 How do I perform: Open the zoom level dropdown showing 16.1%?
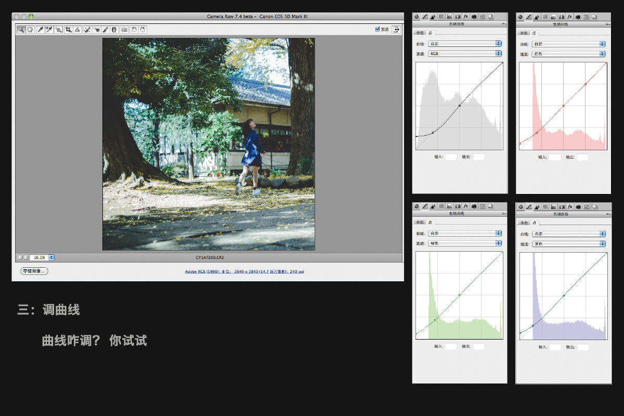[51, 257]
